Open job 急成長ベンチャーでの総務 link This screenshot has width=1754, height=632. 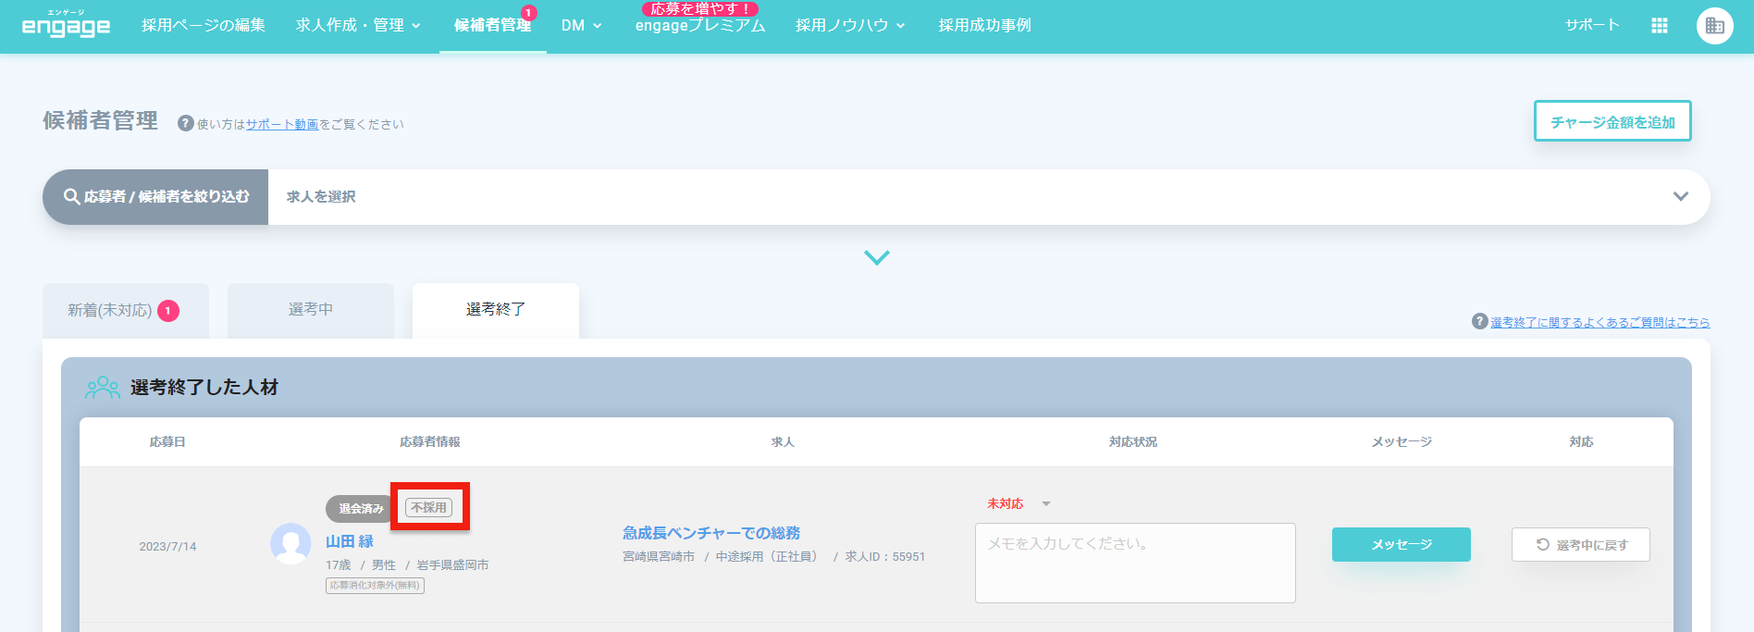(711, 533)
